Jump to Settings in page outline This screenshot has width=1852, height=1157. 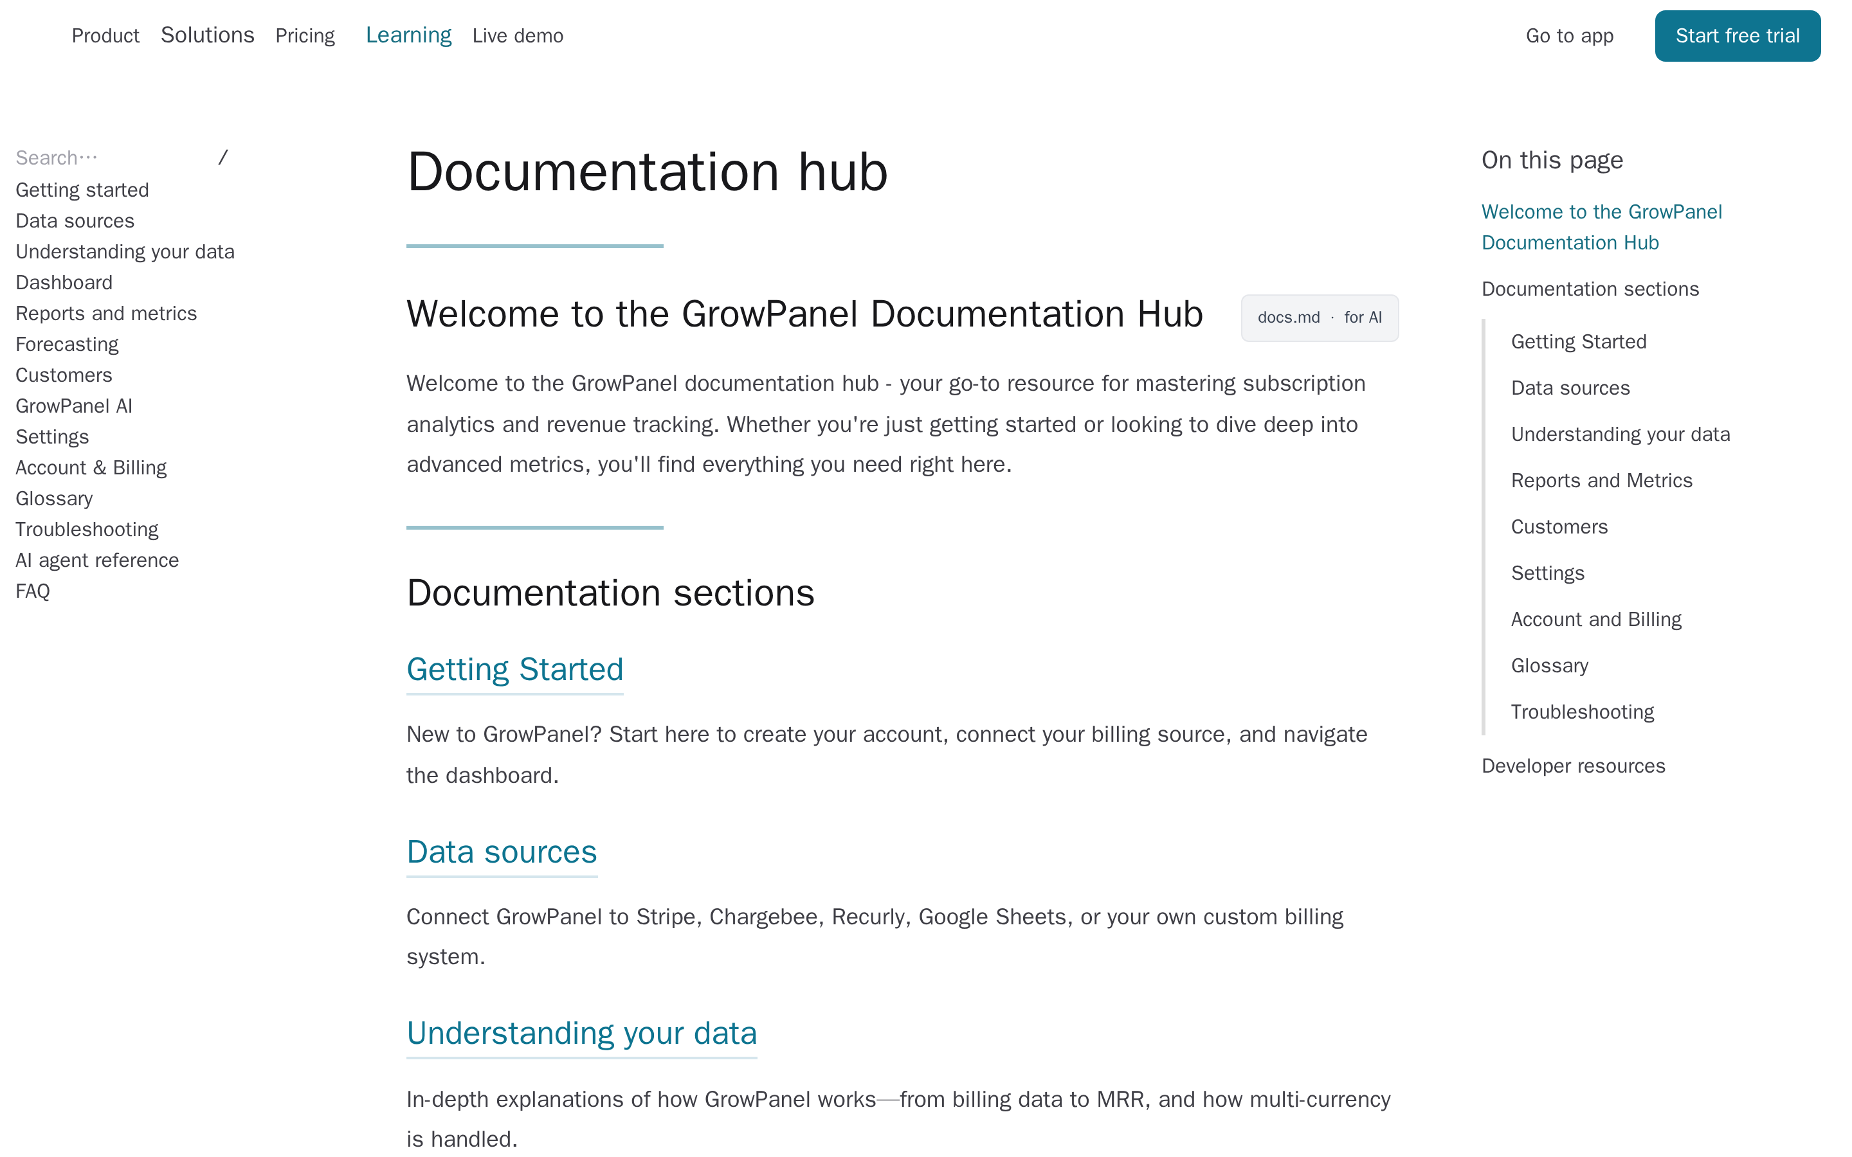(x=1547, y=573)
